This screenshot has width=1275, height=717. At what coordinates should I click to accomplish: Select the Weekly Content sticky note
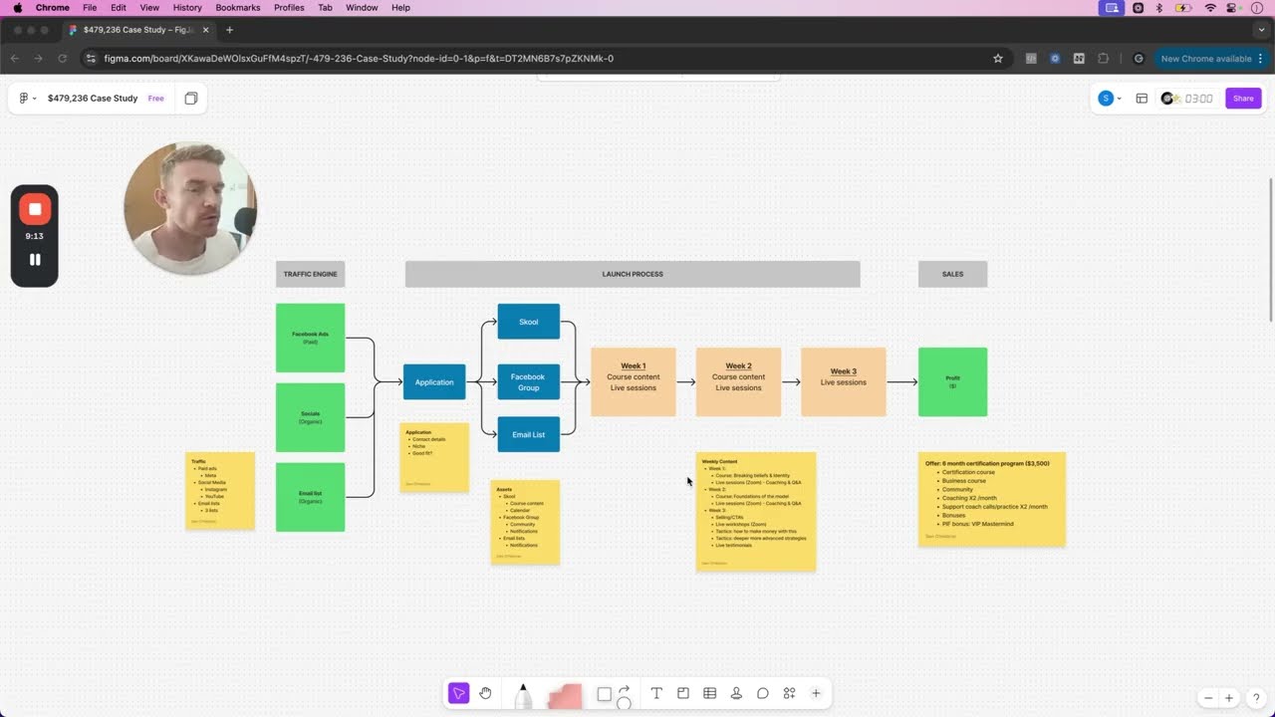tap(756, 512)
